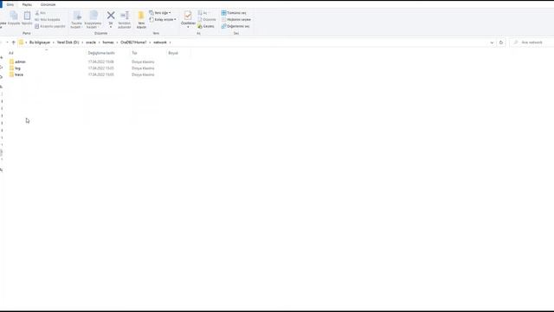Viewport: 554px width, 312px height.
Task: Sort by the Tür column header
Action: click(134, 53)
